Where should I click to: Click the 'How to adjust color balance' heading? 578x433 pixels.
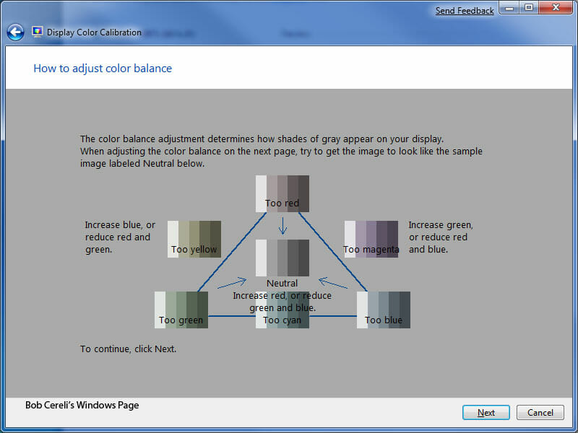(103, 69)
